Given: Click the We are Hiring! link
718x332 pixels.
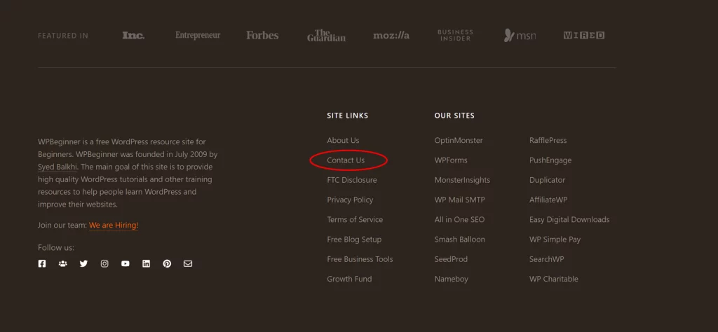Looking at the screenshot, I should click(114, 226).
